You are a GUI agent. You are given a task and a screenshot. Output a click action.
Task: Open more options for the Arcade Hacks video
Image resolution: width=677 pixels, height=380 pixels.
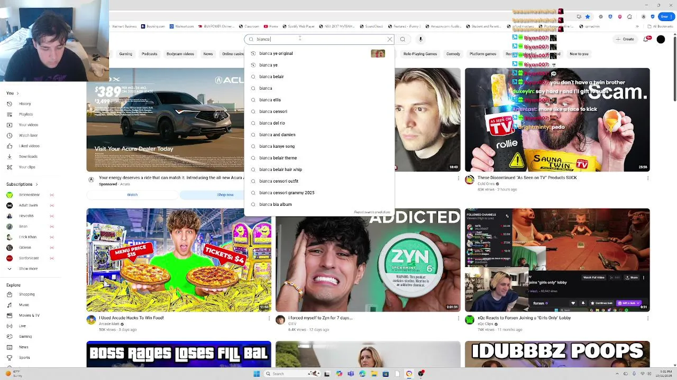269,318
